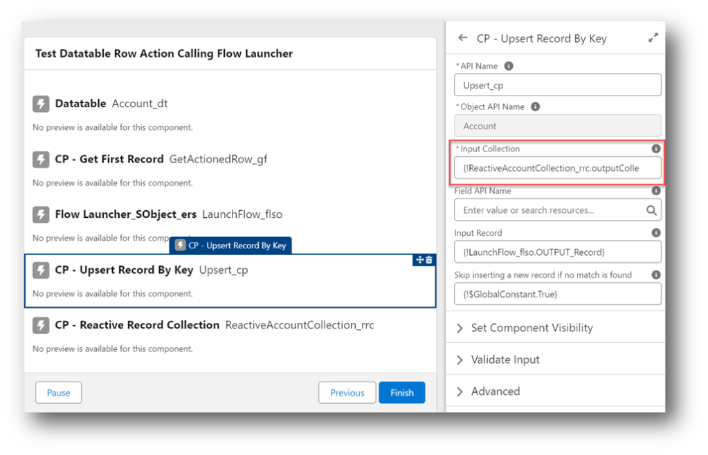The image size is (708, 455).
Task: Click info icon for Skip inserting option
Action: click(x=656, y=275)
